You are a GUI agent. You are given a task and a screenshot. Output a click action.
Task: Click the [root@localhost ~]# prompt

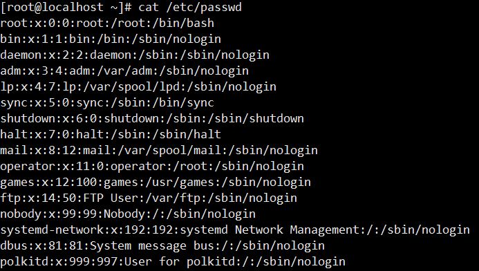point(66,7)
